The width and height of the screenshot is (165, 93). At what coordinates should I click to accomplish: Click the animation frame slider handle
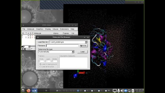29,47
